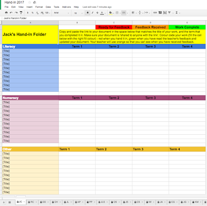Open the all sheets list icon
The image size is (207, 206).
coord(10,202)
